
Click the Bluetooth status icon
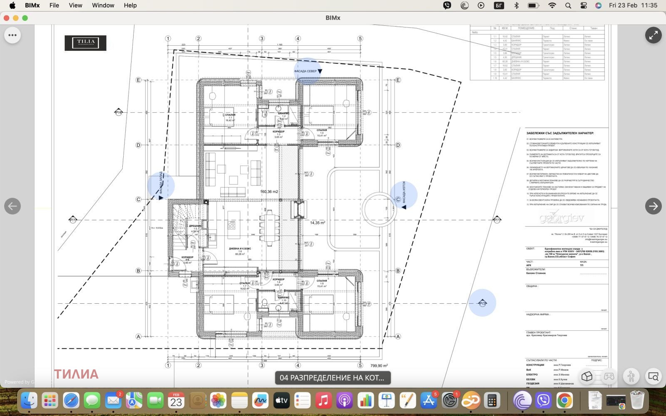[x=517, y=5]
